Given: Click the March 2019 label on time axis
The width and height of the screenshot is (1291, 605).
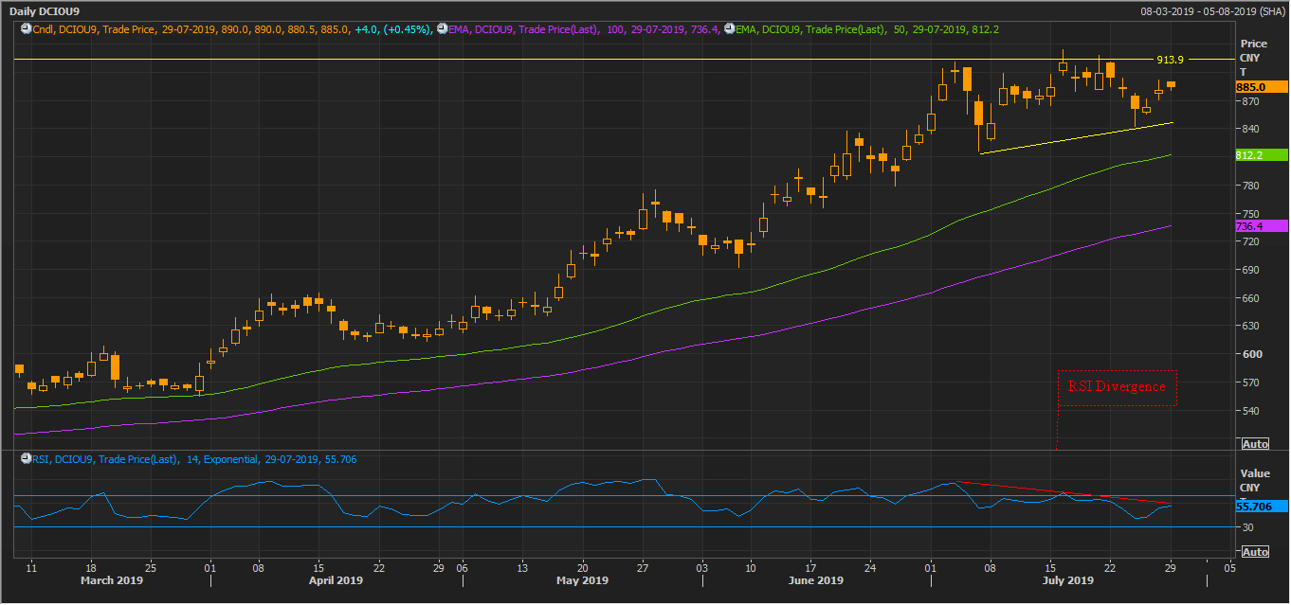Looking at the screenshot, I should (x=112, y=580).
